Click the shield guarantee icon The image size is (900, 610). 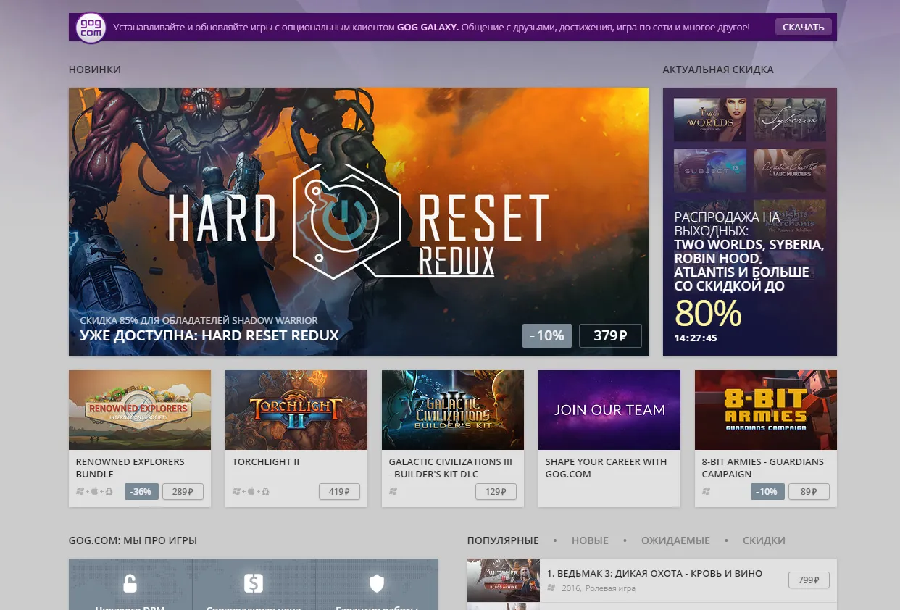[x=376, y=583]
